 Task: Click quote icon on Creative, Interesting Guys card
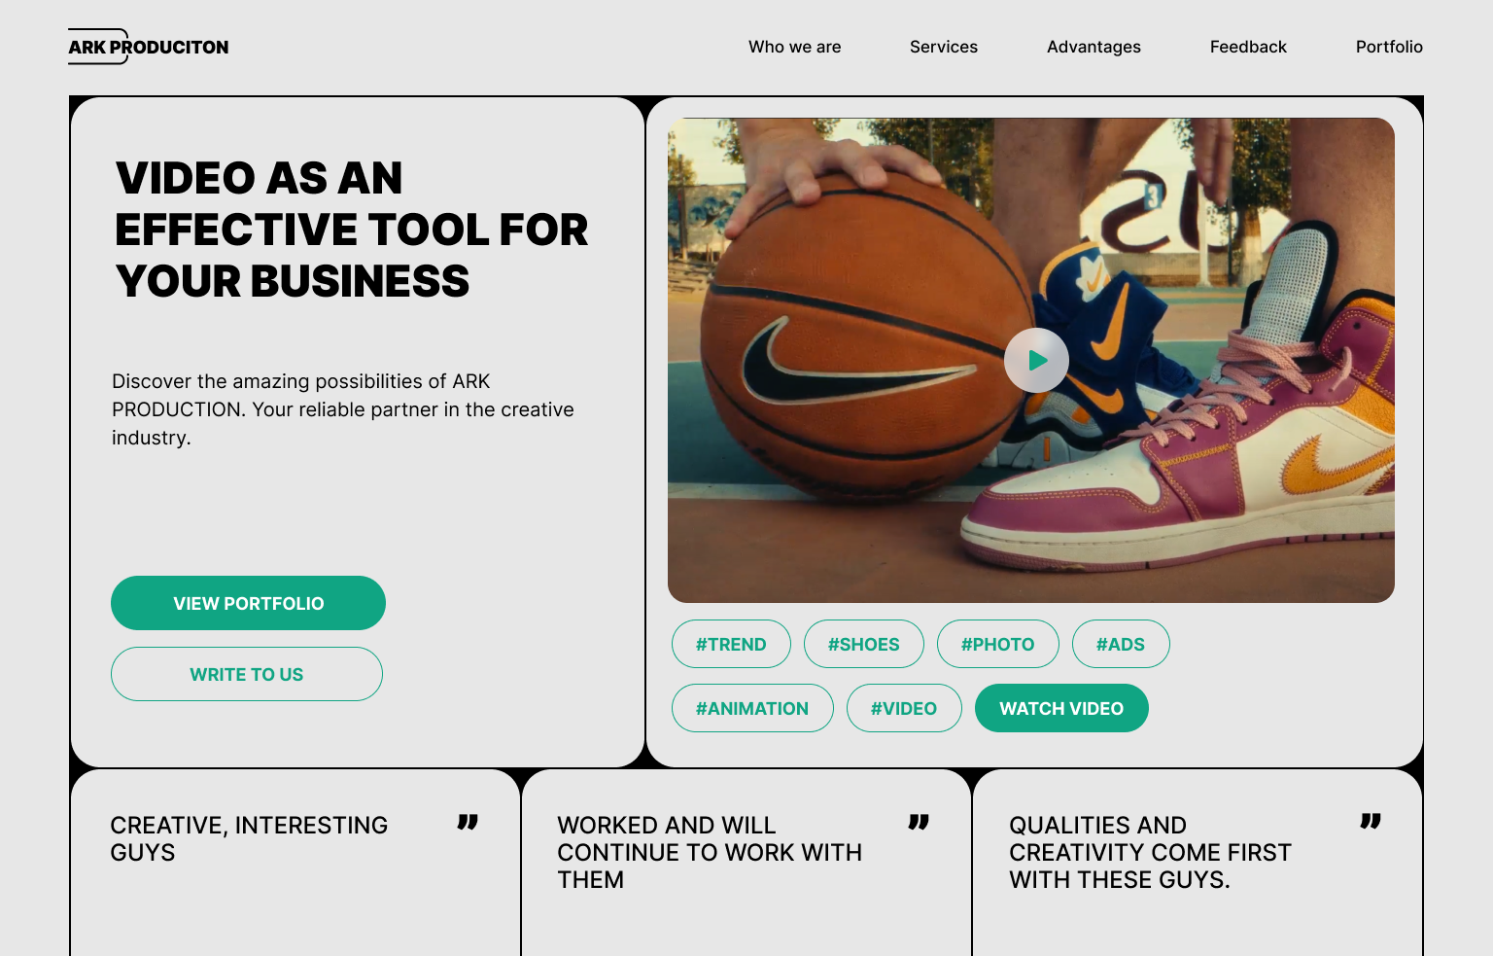pyautogui.click(x=468, y=823)
